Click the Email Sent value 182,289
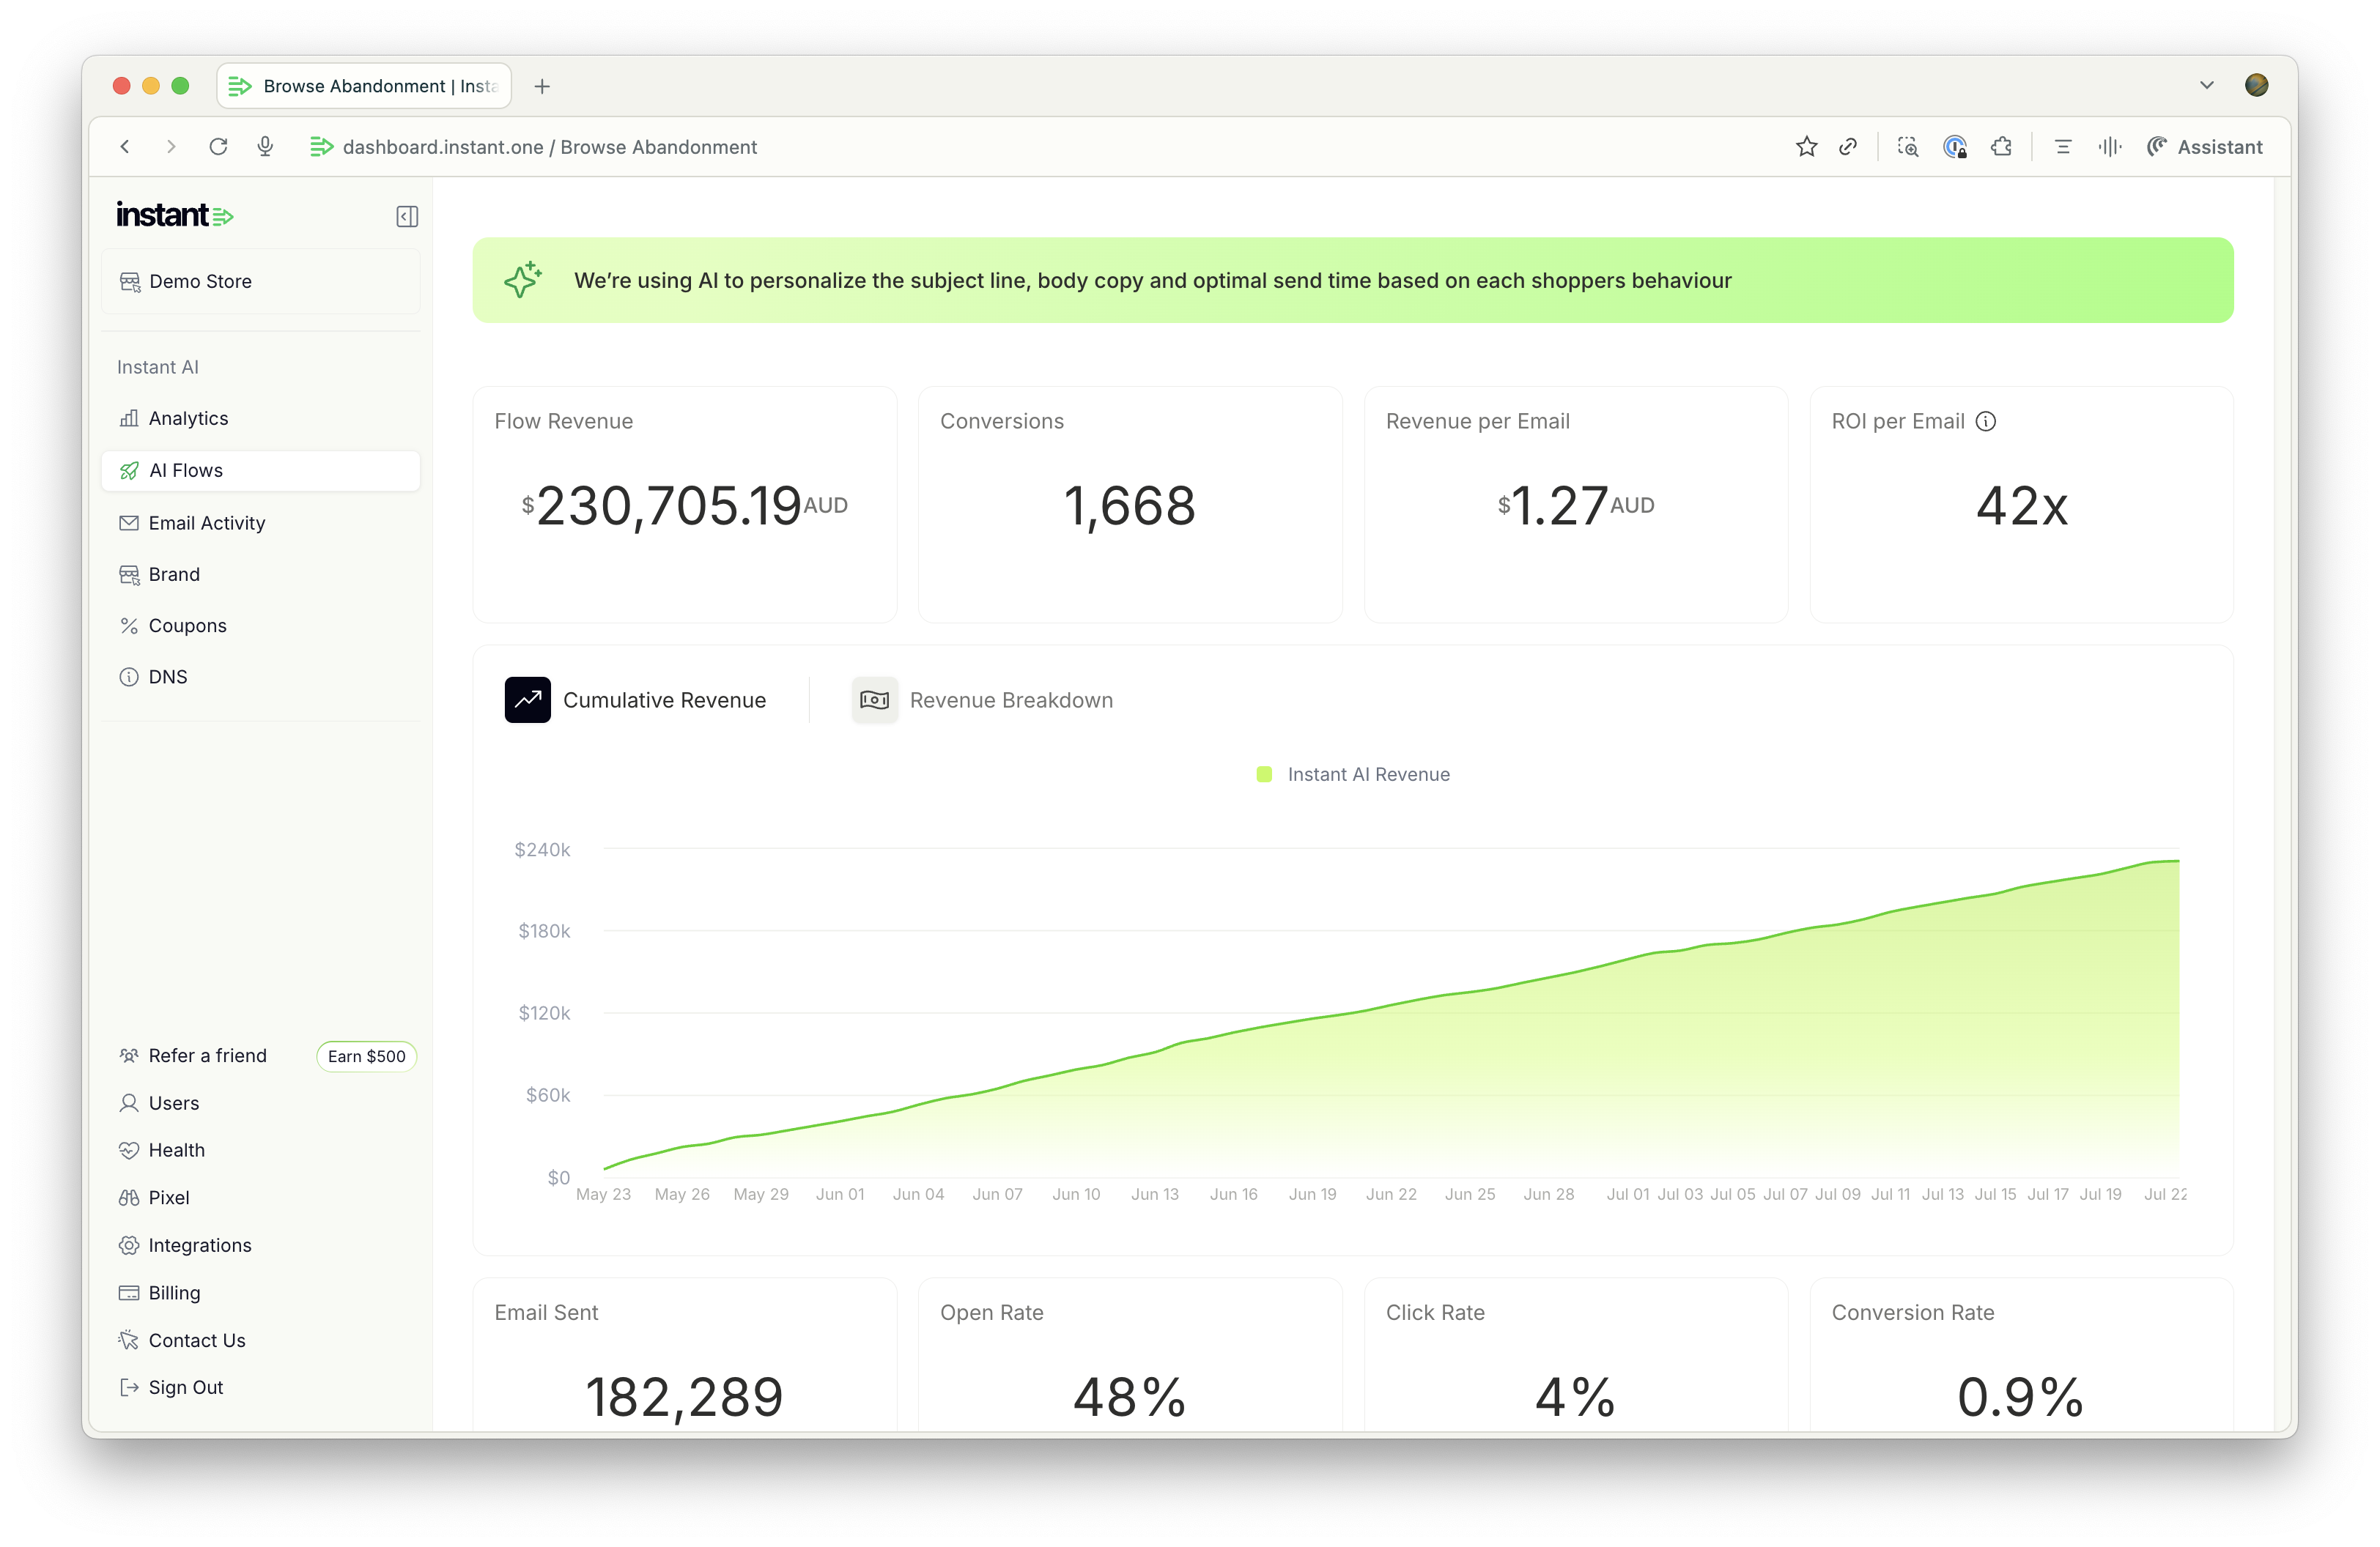The height and width of the screenshot is (1547, 2380). click(684, 1397)
